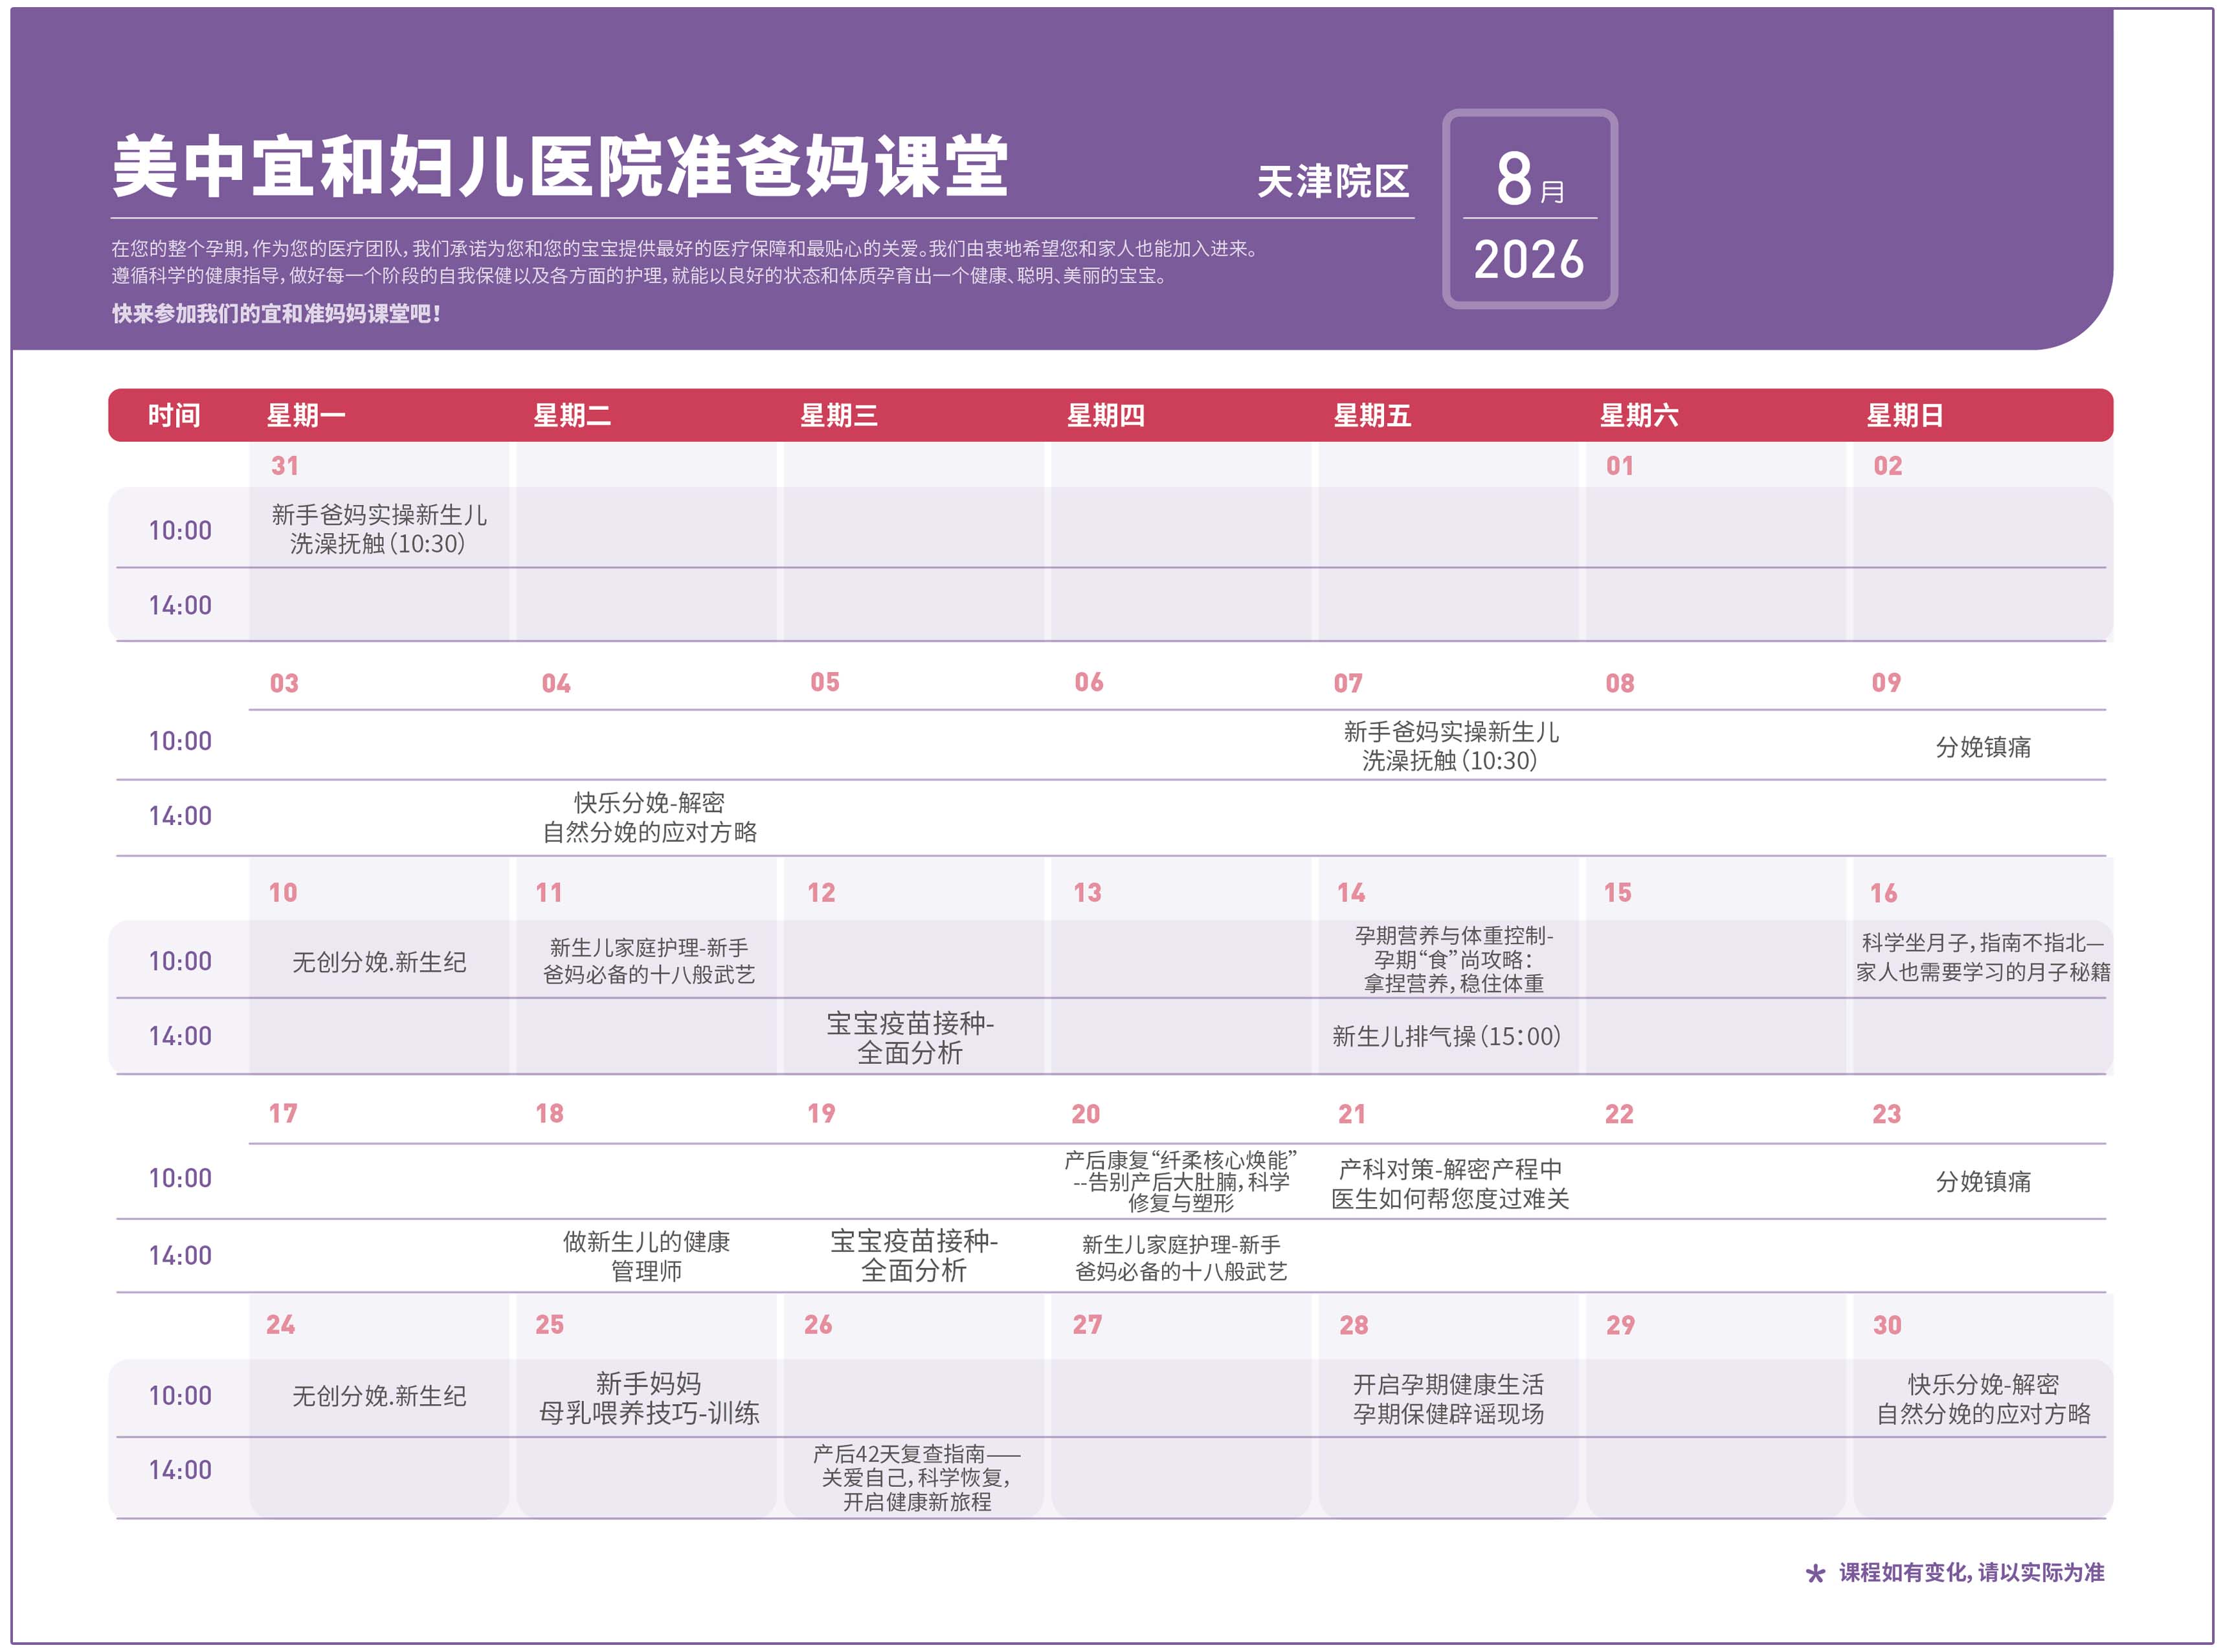Open "宝宝疫苗接种-全面分析" under date 19

[x=913, y=1256]
